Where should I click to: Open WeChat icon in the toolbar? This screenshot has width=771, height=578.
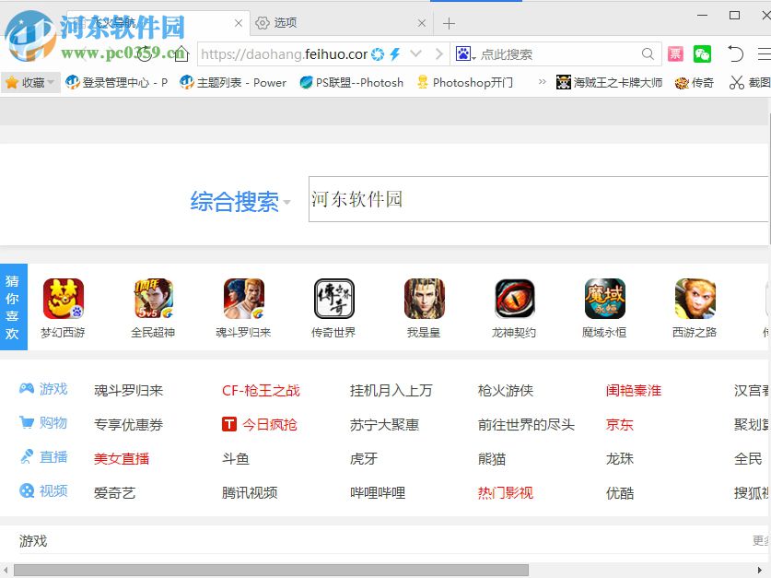(702, 53)
